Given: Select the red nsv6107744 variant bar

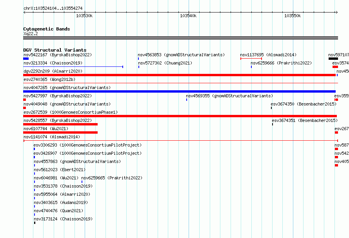Looking at the screenshot, I should coord(60,132).
